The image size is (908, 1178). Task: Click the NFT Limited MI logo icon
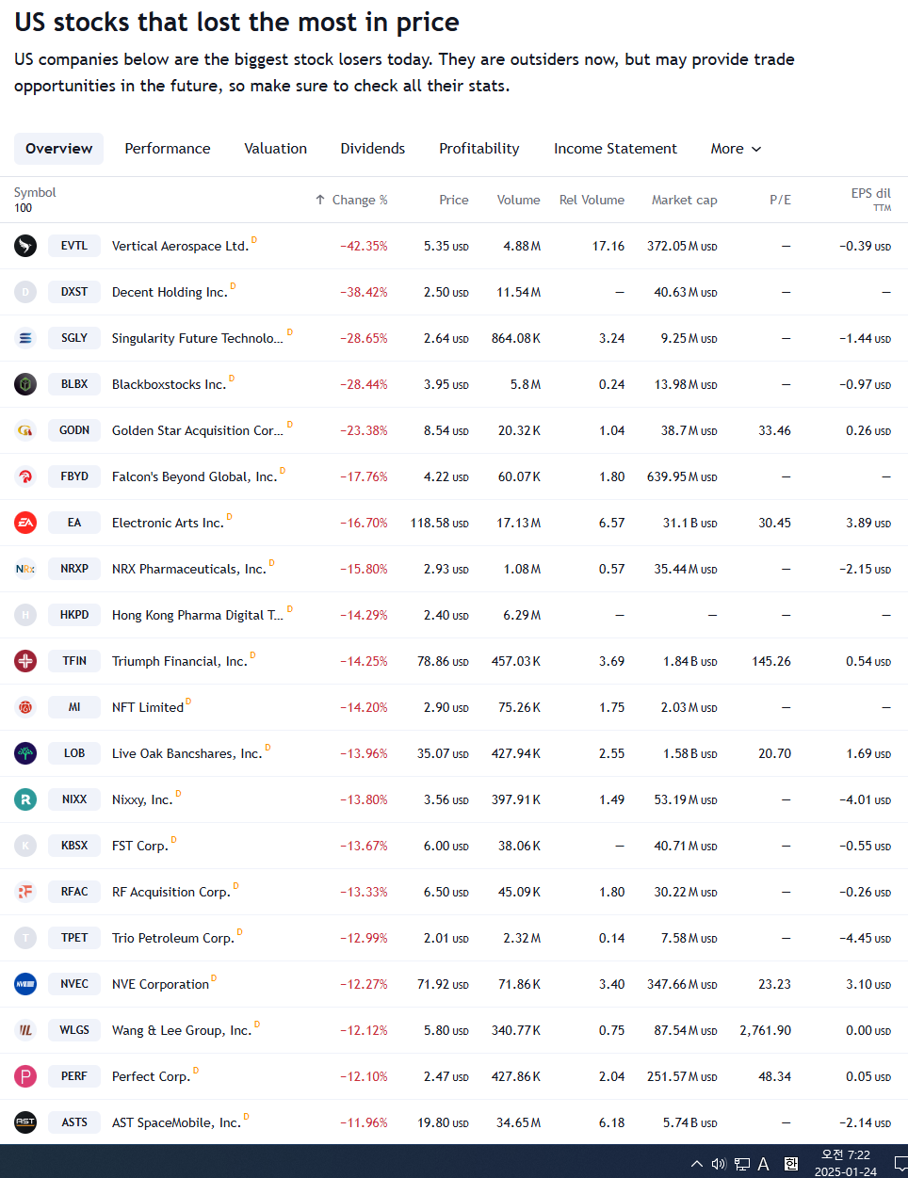coord(25,707)
